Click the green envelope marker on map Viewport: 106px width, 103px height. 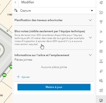(4, 75)
